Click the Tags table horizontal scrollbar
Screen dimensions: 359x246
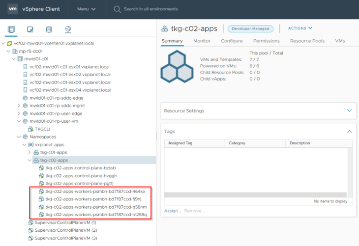click(255, 195)
